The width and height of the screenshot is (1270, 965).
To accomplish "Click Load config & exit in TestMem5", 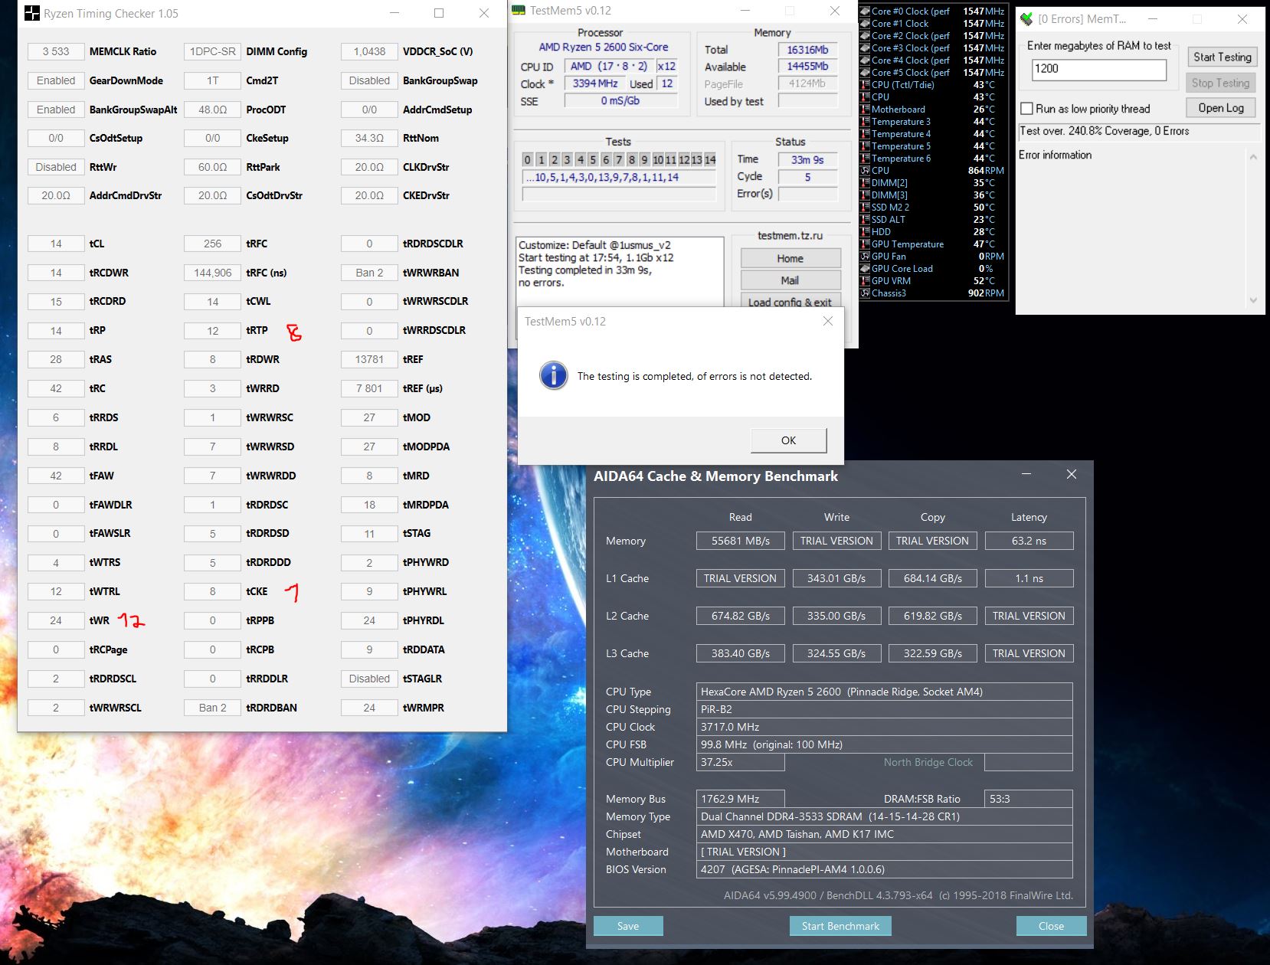I will click(790, 301).
